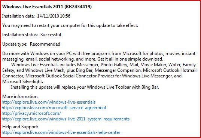Click the KB2434419 number in the title
Screen dimensions: 201x138
pos(78,7)
